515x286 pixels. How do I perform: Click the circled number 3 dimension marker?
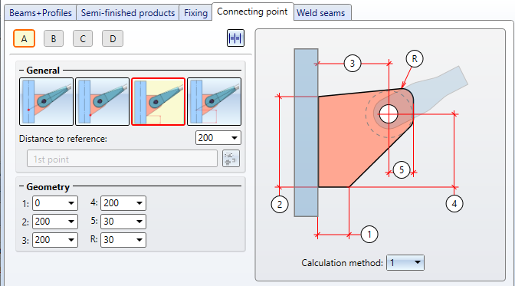pos(353,63)
